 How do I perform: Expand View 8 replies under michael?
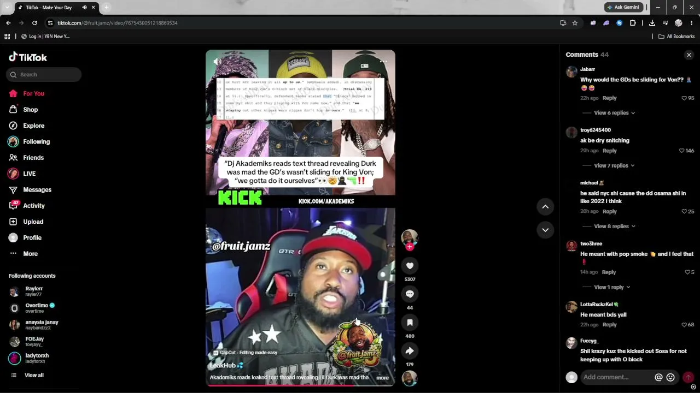614,226
